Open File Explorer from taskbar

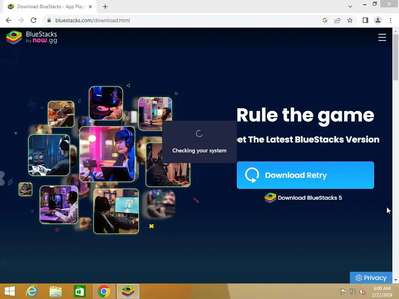[x=55, y=291]
